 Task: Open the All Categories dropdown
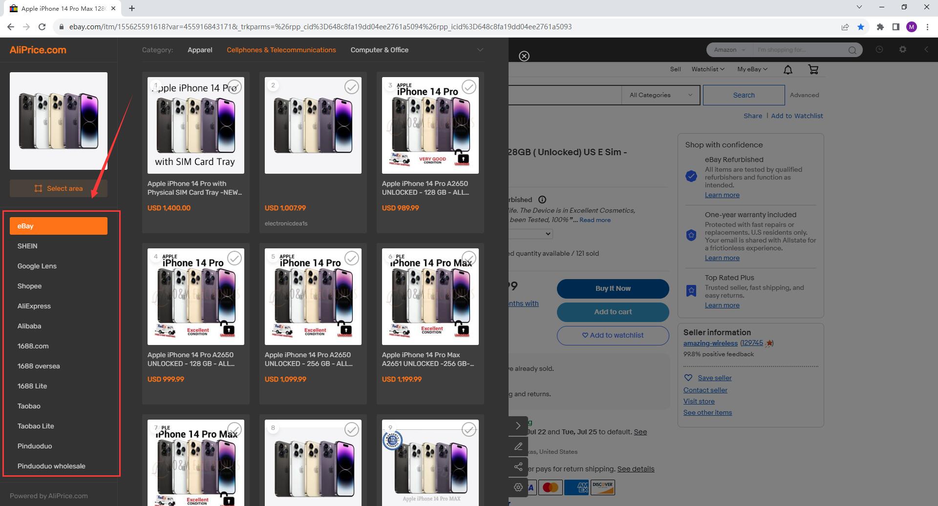[661, 95]
